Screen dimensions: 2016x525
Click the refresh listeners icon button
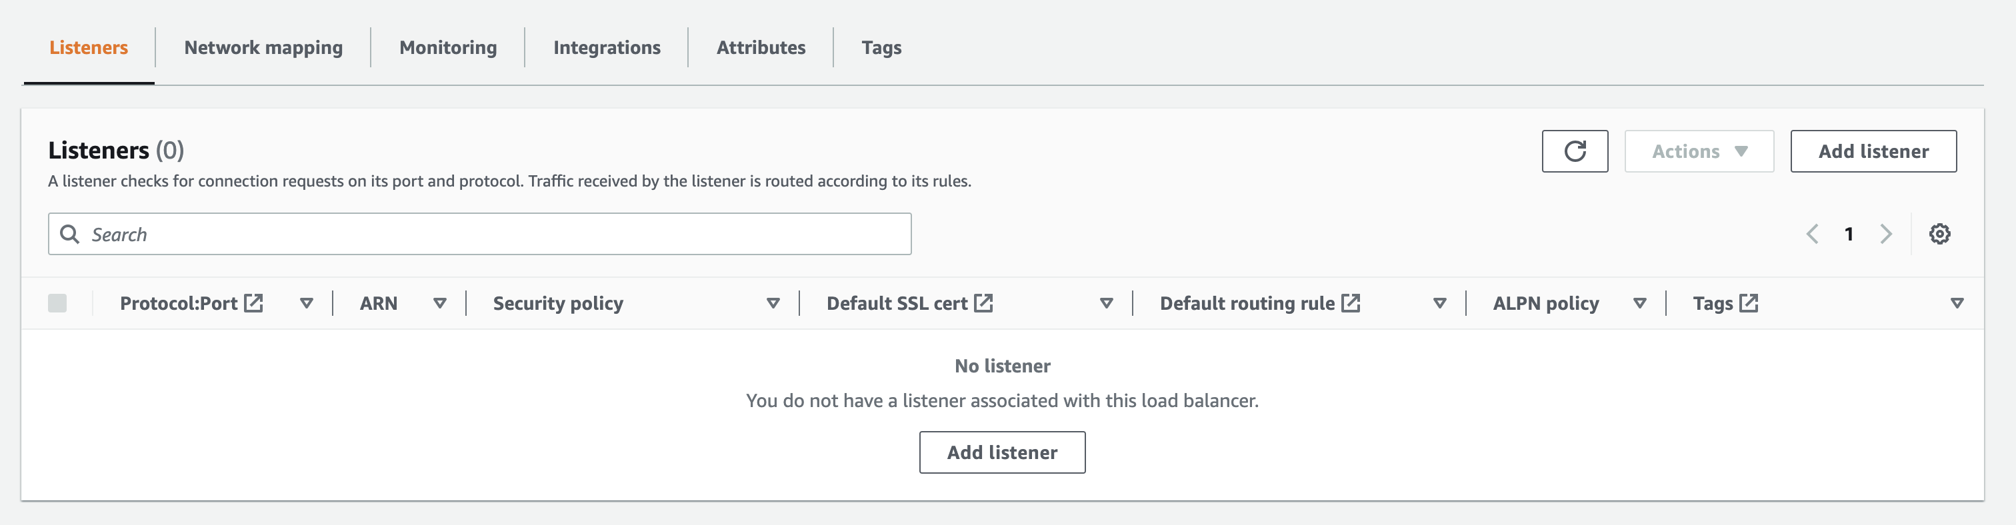point(1575,151)
